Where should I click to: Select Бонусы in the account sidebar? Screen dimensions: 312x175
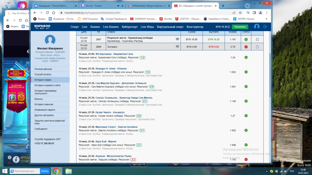(x=39, y=99)
